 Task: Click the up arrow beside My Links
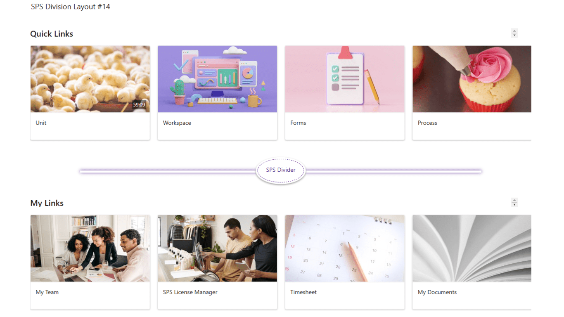[x=514, y=200]
